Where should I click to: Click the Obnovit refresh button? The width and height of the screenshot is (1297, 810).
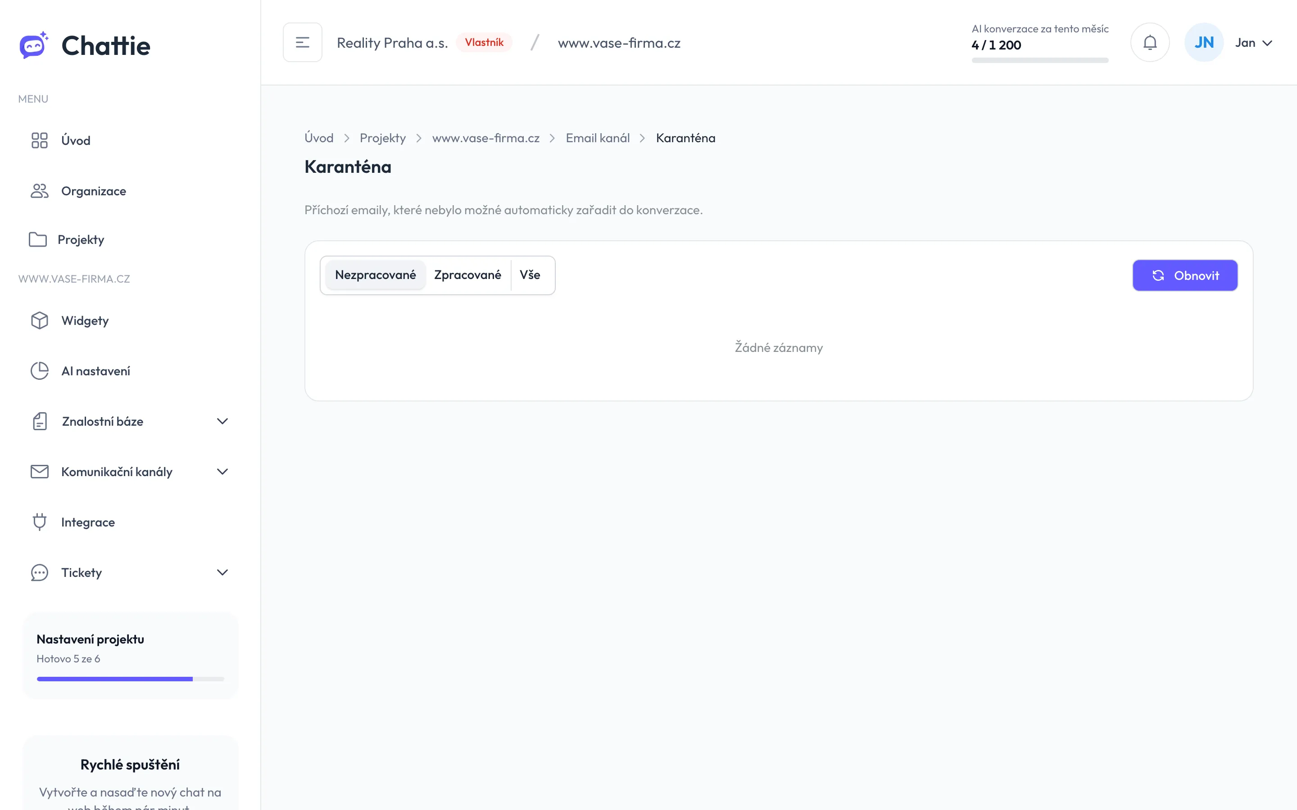[1185, 275]
